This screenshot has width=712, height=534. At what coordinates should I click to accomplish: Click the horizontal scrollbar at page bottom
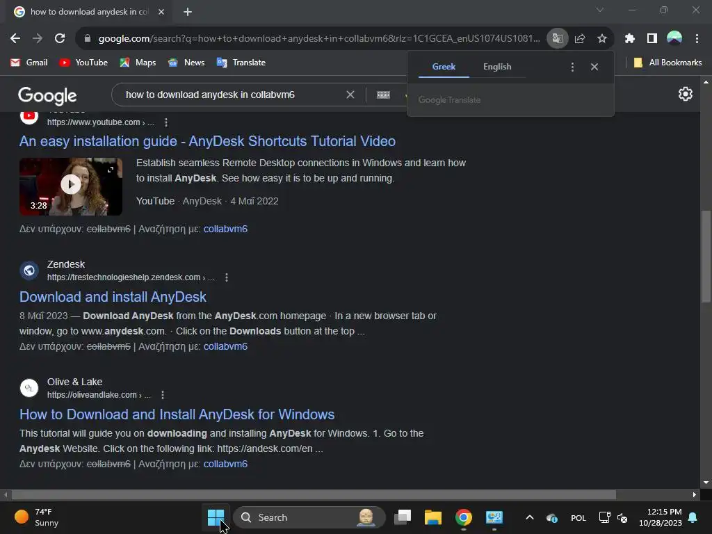click(x=314, y=494)
